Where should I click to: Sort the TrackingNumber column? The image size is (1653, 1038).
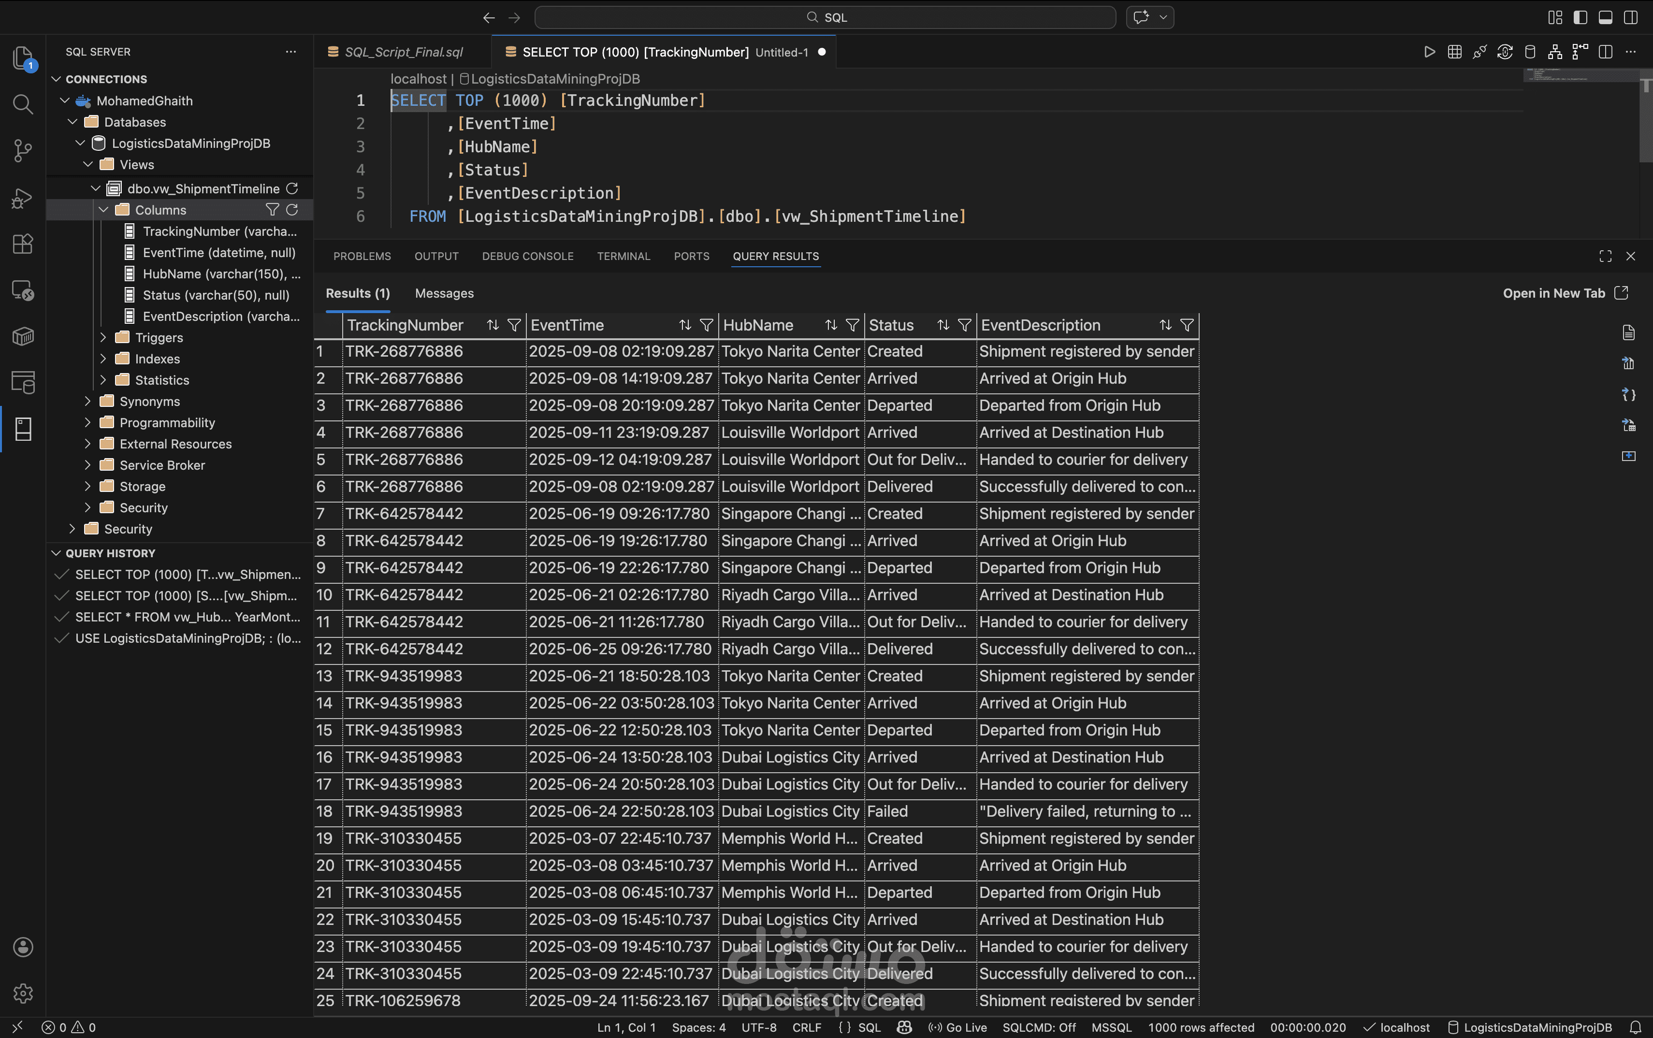[x=493, y=325]
